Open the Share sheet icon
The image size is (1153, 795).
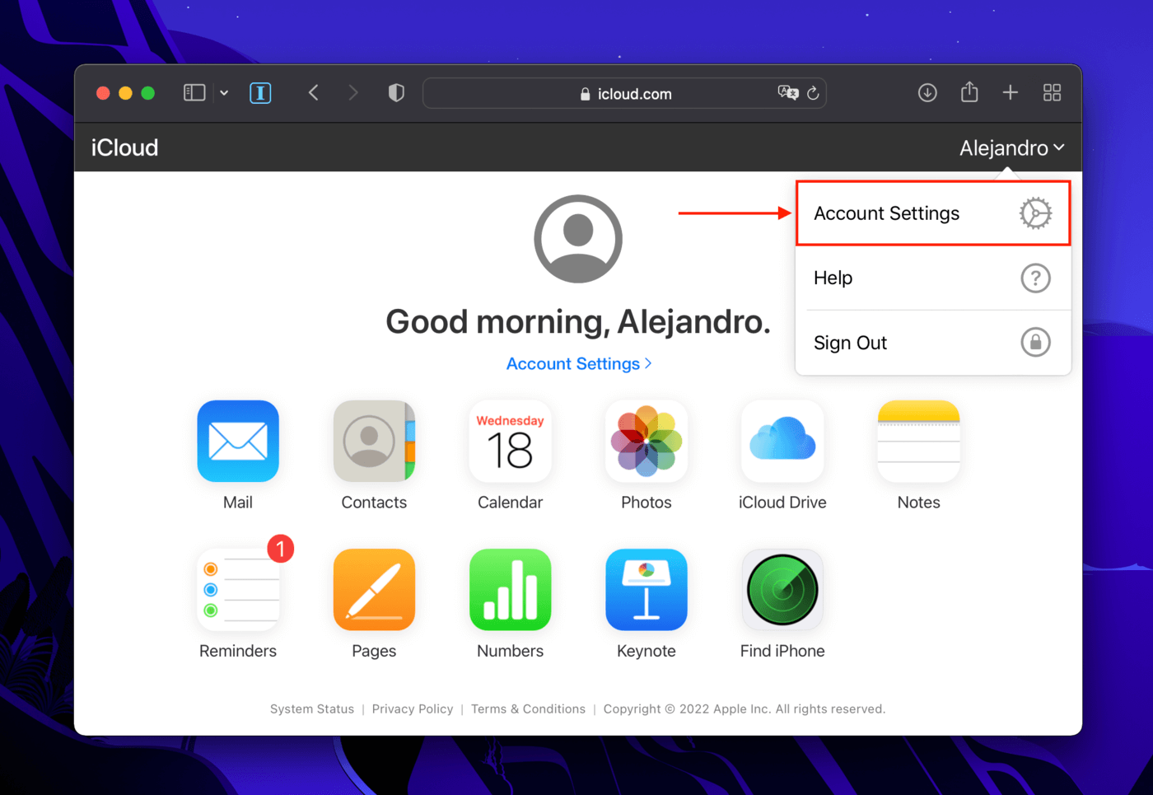[969, 92]
